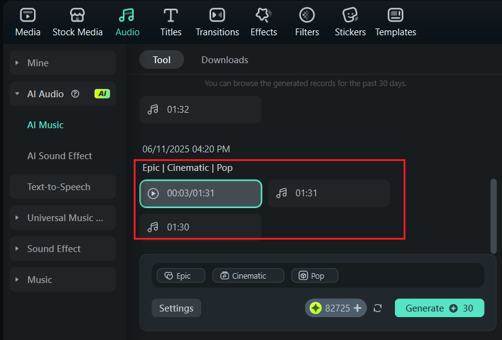The height and width of the screenshot is (340, 502).
Task: Click the music note icon of 01:31 track
Action: click(282, 193)
